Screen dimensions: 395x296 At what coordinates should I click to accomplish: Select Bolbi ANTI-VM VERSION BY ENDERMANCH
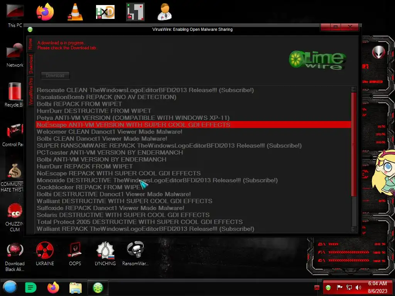coord(194,160)
